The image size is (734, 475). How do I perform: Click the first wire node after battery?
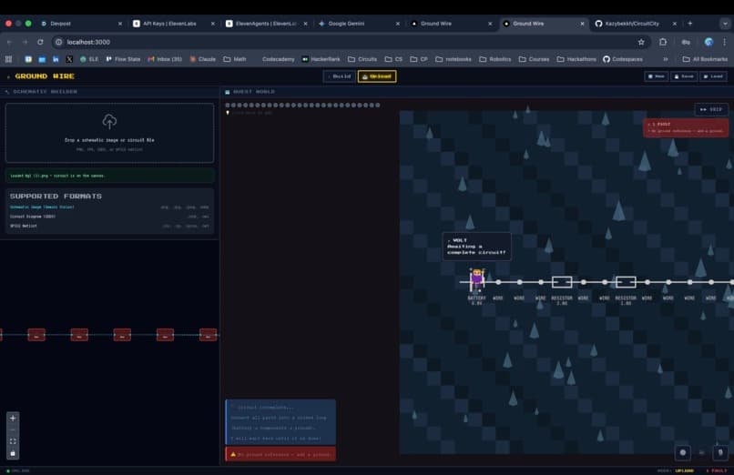(x=498, y=282)
